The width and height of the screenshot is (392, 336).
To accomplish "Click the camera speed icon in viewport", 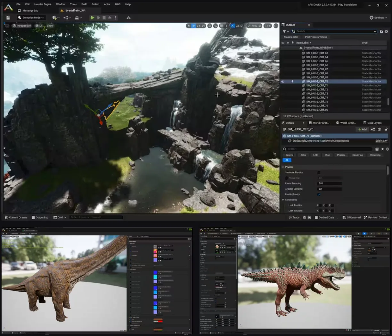I will [266, 26].
